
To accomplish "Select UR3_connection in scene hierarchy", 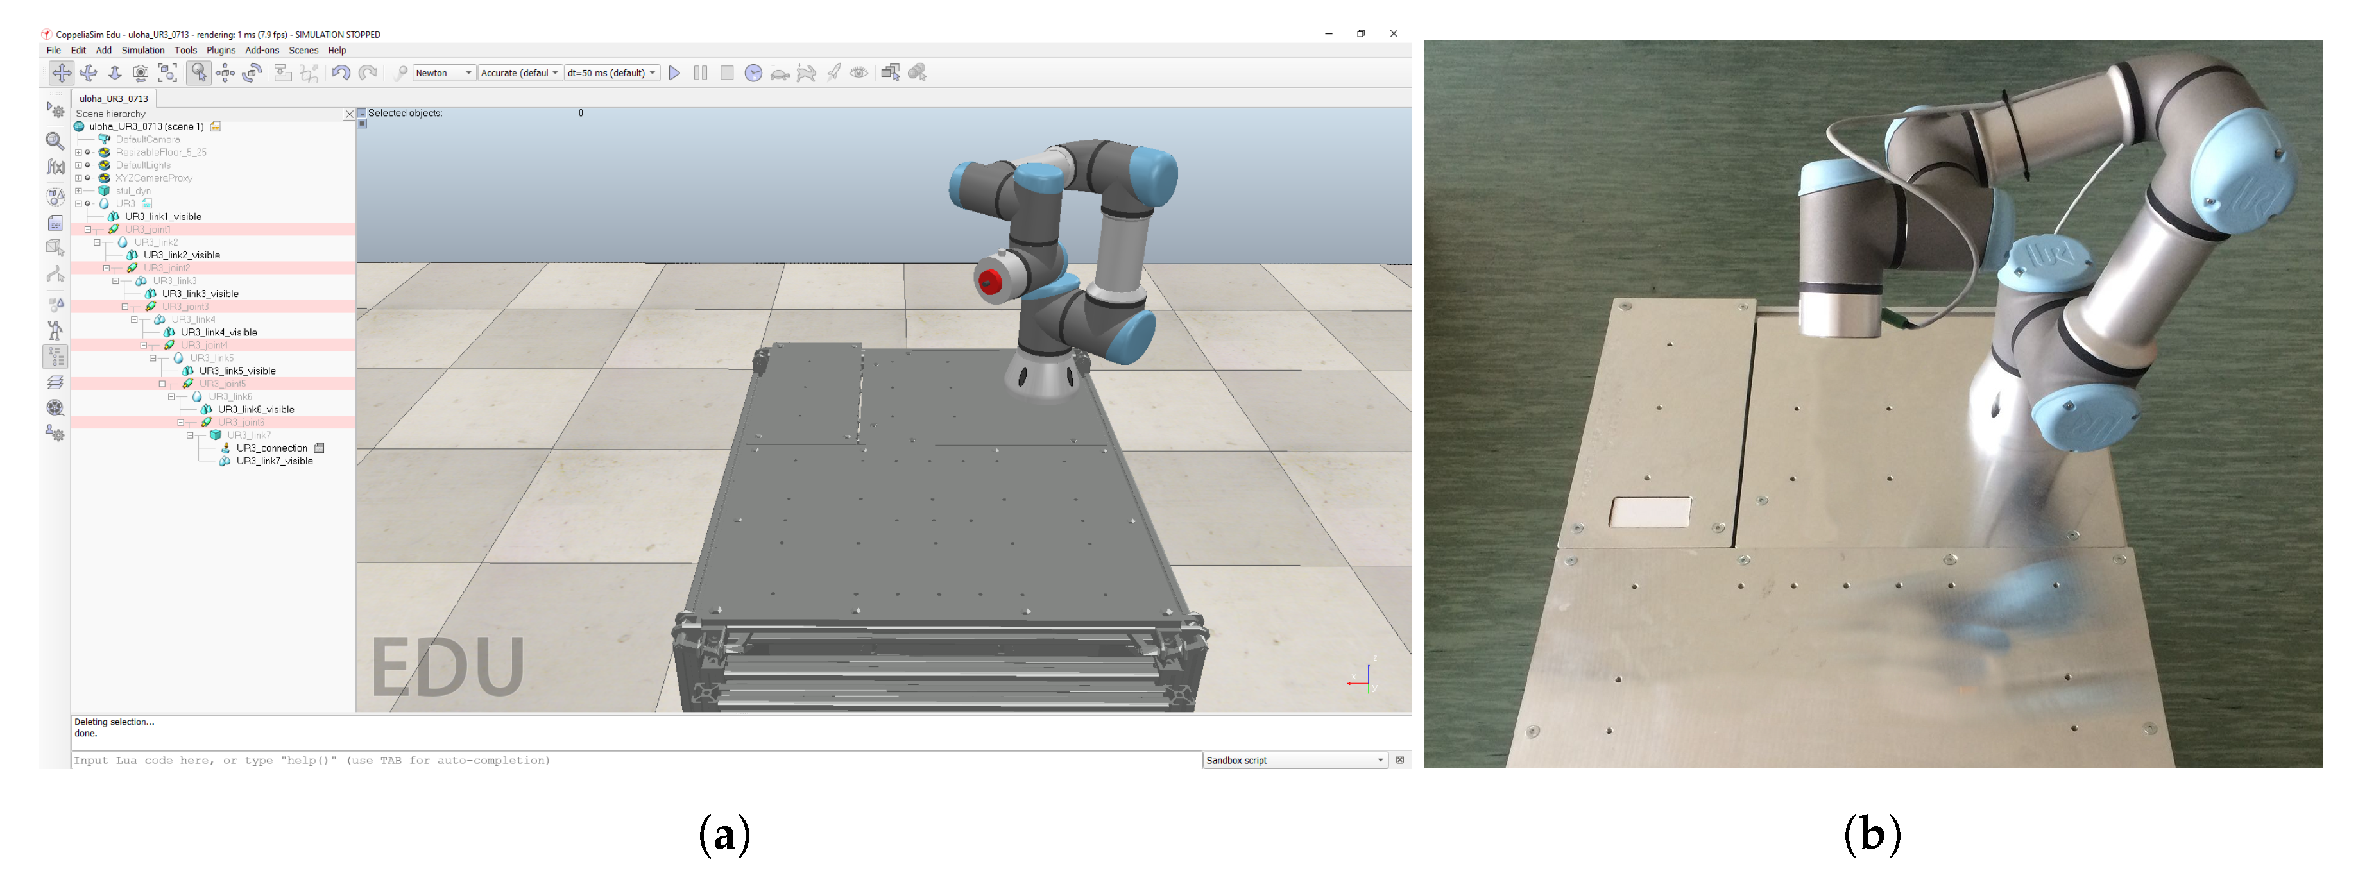I will pyautogui.click(x=272, y=448).
